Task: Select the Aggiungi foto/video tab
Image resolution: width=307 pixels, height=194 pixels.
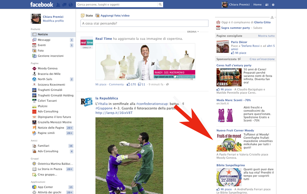Action: pos(112,15)
